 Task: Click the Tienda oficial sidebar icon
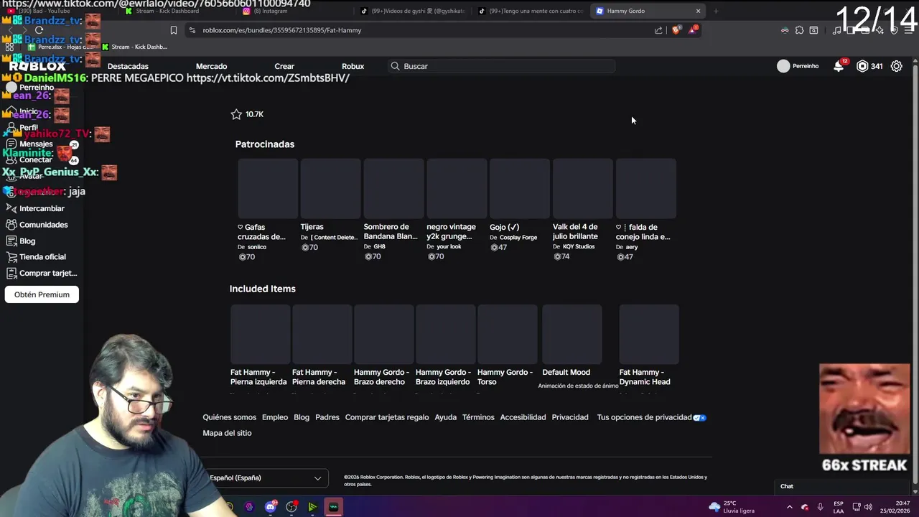11,257
